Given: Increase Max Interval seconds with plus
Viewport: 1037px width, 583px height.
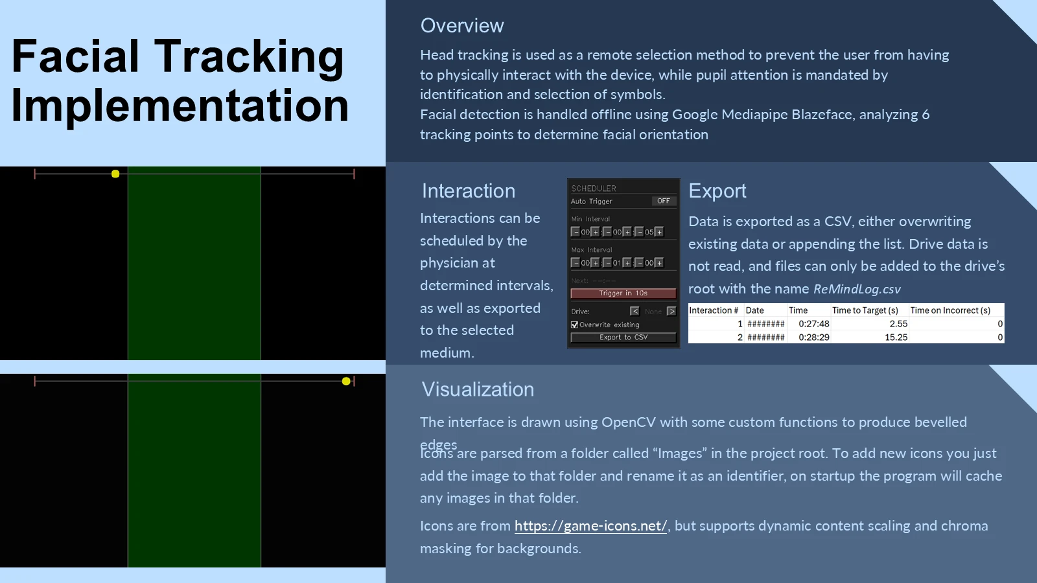Looking at the screenshot, I should 659,263.
